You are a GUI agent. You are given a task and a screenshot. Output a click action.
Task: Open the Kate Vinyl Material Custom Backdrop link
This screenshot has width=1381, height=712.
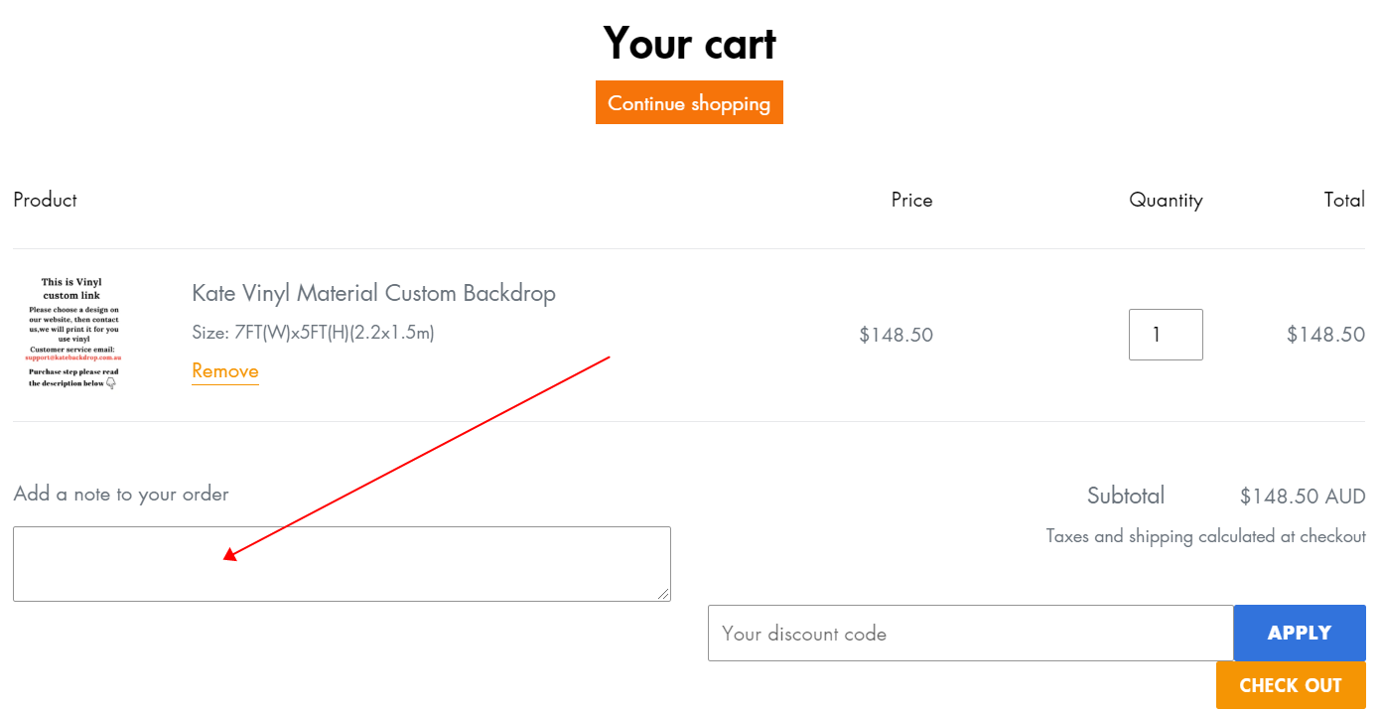[x=373, y=293]
